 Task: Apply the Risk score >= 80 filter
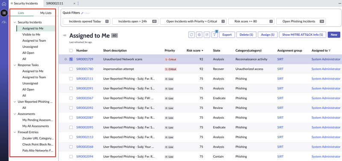(251, 21)
